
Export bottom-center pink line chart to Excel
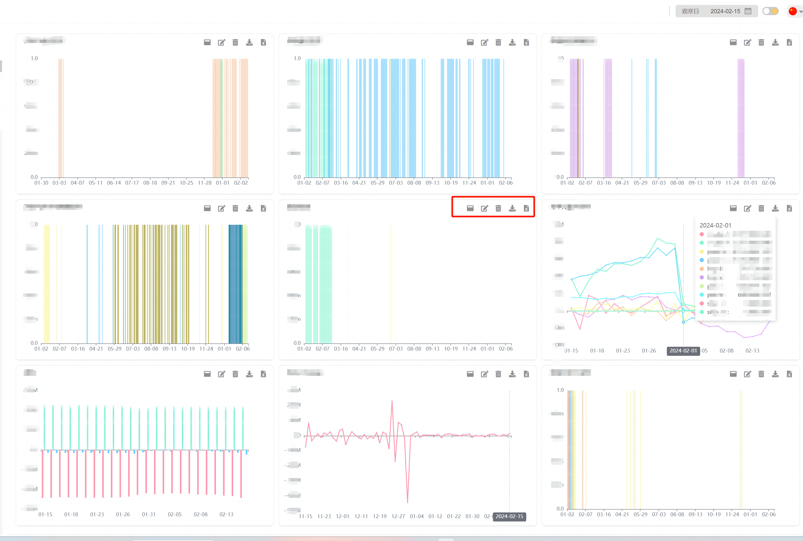[526, 374]
